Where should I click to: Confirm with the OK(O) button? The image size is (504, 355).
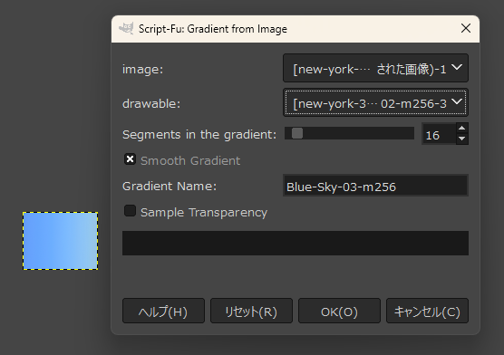tap(339, 311)
